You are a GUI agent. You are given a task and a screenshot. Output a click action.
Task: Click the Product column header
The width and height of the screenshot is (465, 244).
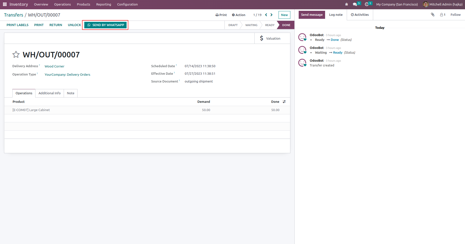click(19, 102)
